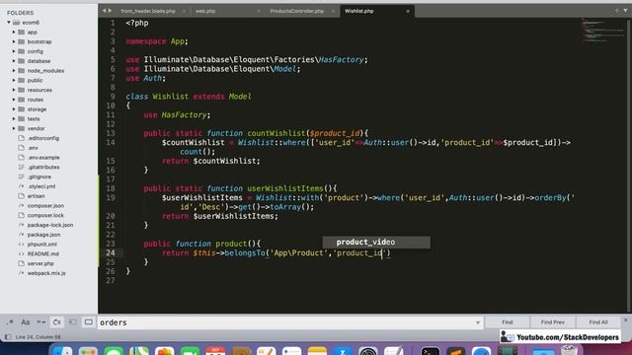Click line number 24 in gutter
The height and width of the screenshot is (355, 632).
tap(111, 252)
